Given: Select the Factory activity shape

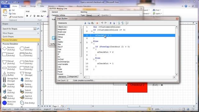Looking at the screenshot, I should 26,85.
